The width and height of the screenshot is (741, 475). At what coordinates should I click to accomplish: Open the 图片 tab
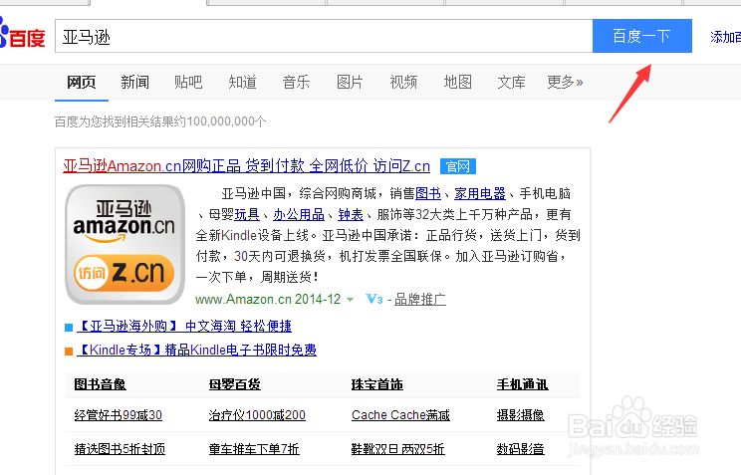click(x=350, y=83)
